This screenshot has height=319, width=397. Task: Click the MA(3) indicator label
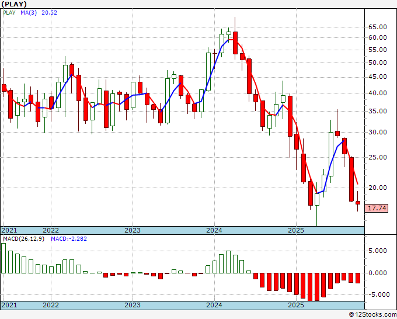pyautogui.click(x=29, y=13)
